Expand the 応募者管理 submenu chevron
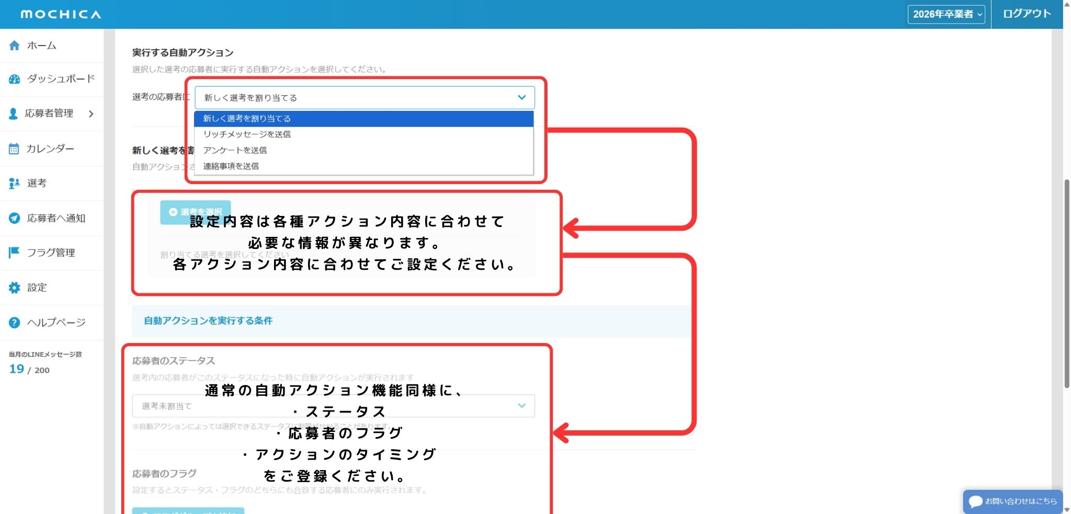 coord(91,113)
